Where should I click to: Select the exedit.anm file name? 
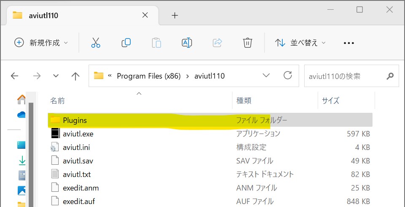point(81,188)
